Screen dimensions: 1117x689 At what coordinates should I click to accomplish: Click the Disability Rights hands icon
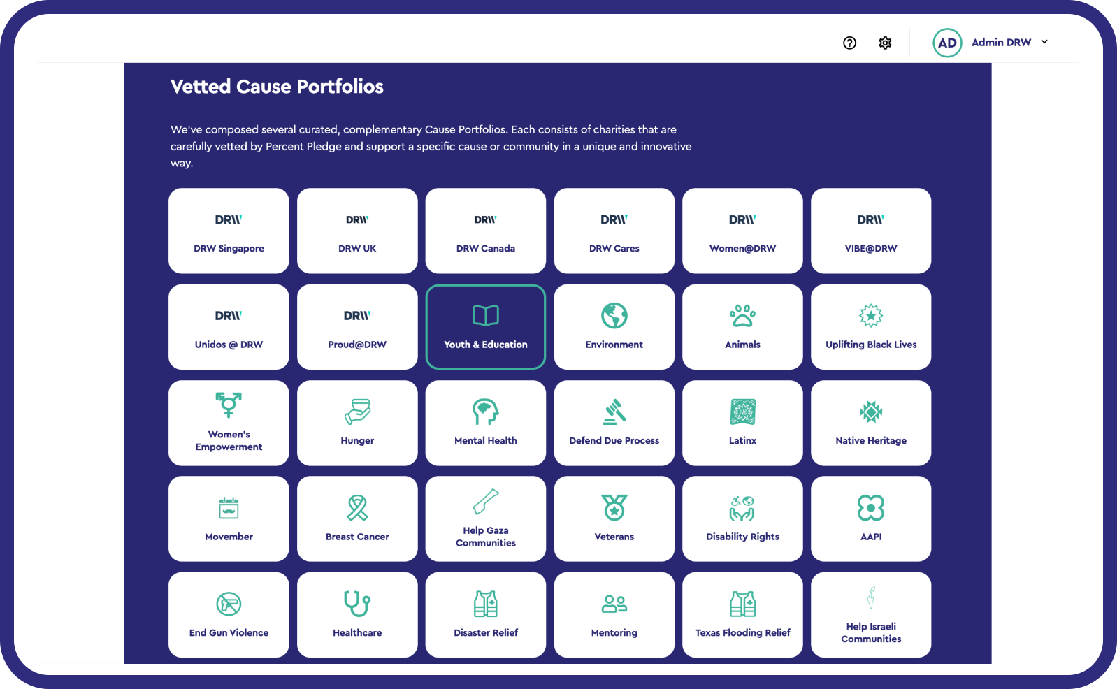click(x=742, y=508)
